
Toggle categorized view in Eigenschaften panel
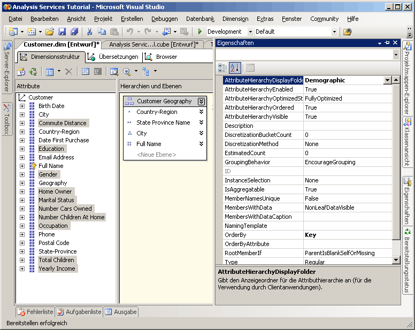click(222, 68)
